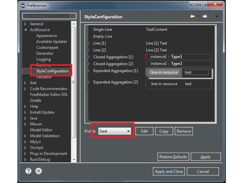Click the white forward navigation arrow
244x183 pixels.
click(205, 17)
